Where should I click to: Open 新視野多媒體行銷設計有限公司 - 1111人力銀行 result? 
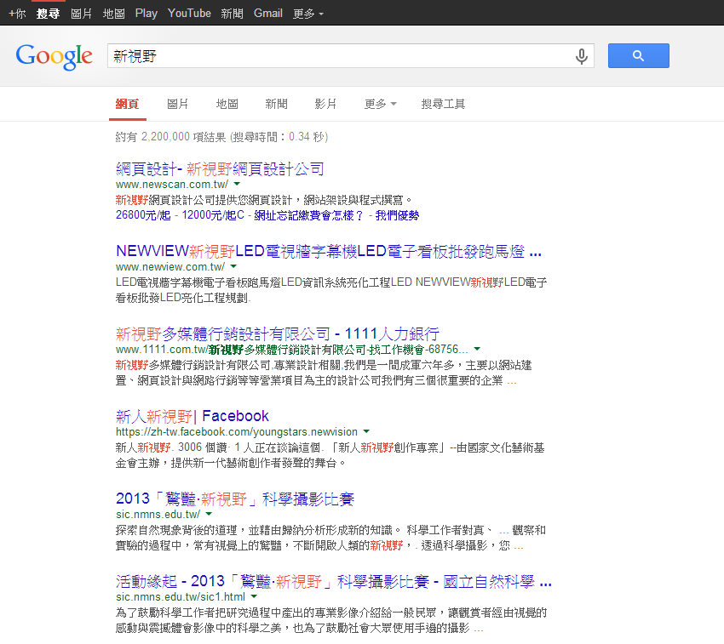(x=277, y=333)
